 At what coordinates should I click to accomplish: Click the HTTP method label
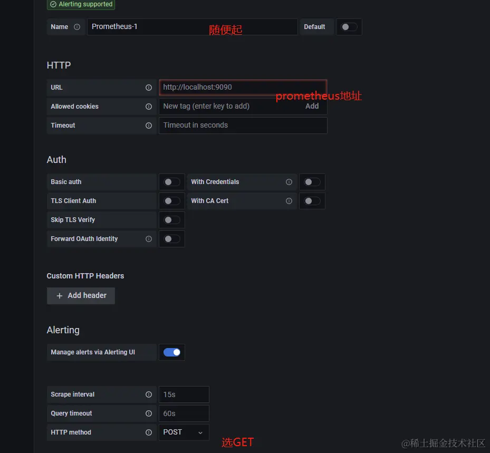[71, 432]
